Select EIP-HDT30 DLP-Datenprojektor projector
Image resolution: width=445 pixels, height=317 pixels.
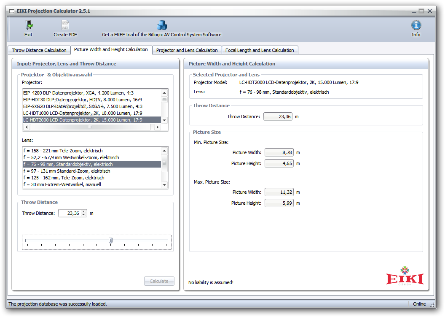pyautogui.click(x=92, y=100)
